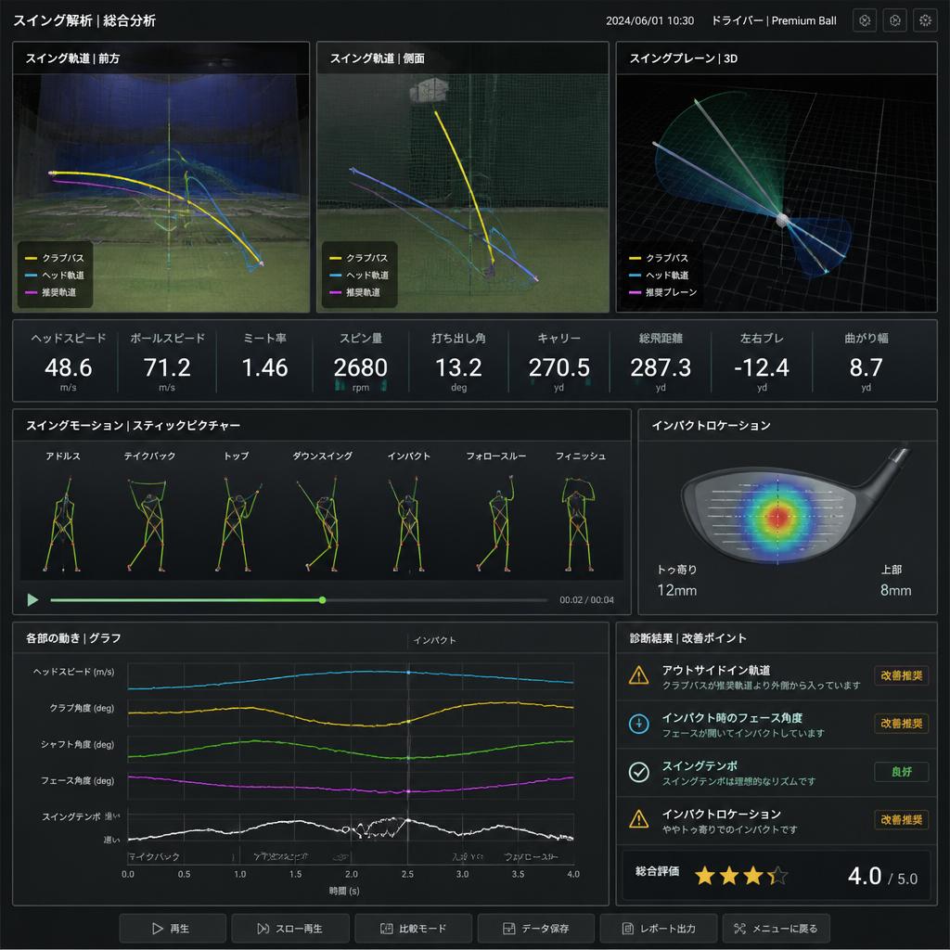Select the フォロースルー stick figure
Image resolution: width=950 pixels, height=950 pixels.
pos(497,524)
